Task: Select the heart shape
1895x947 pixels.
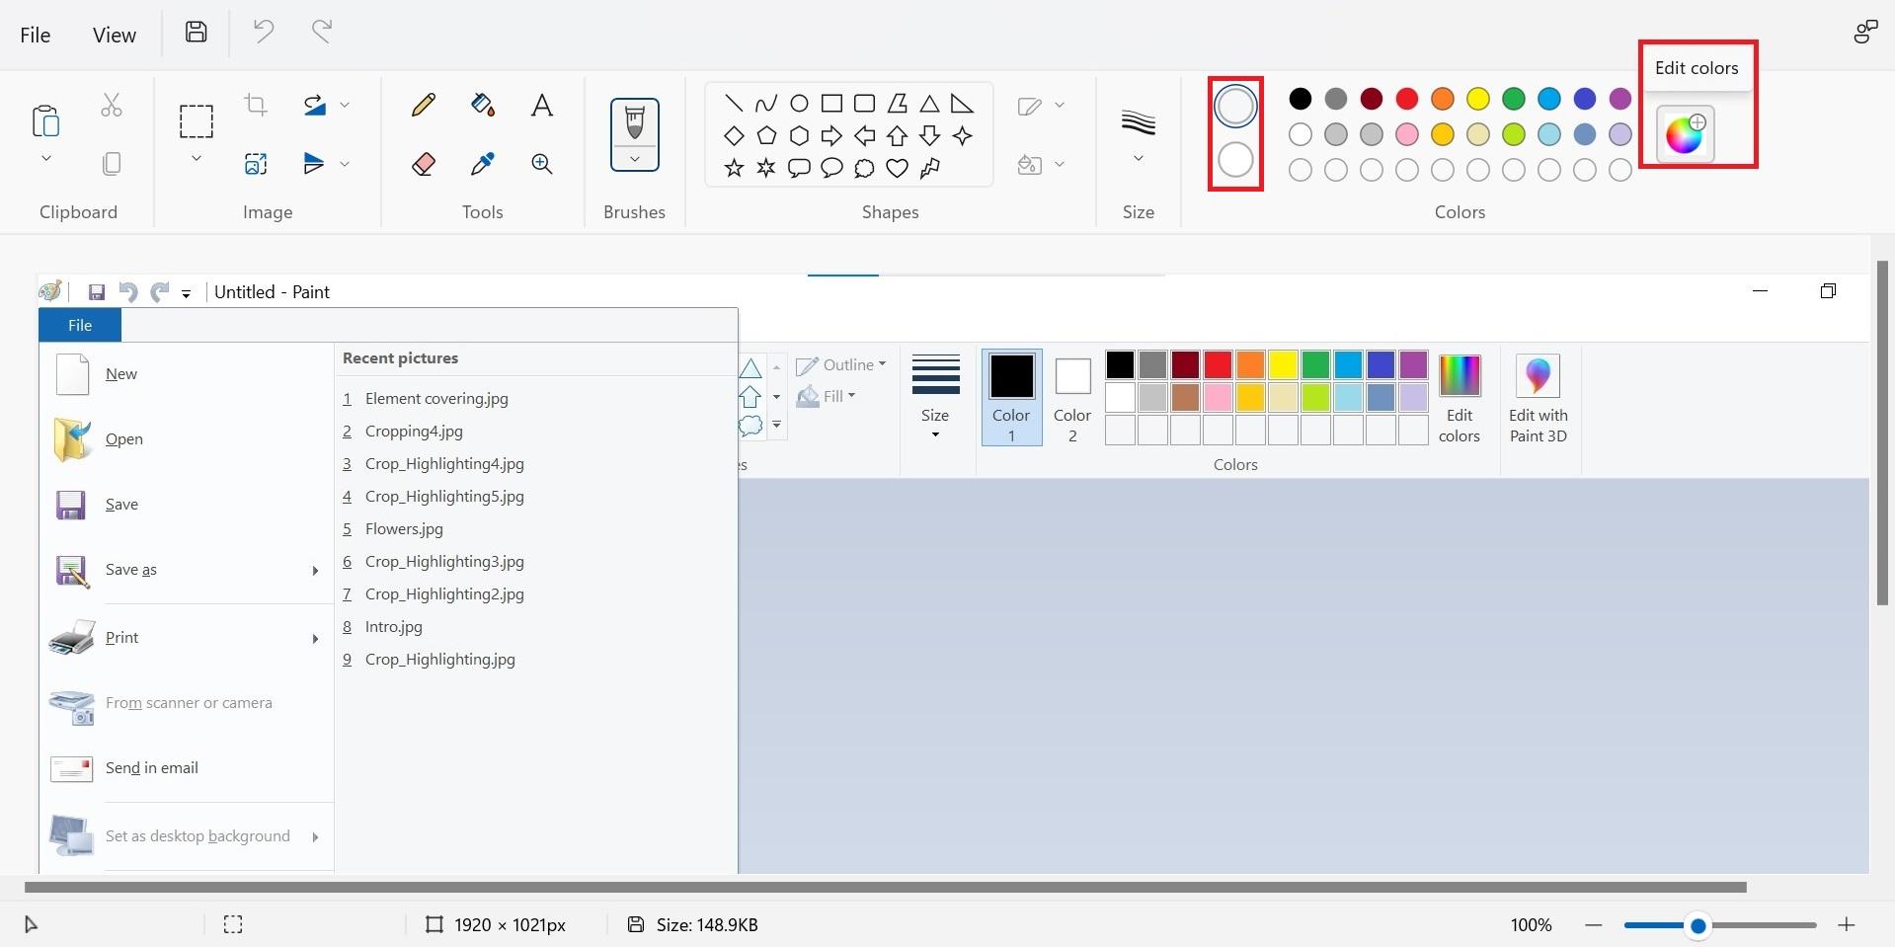Action: (x=897, y=169)
